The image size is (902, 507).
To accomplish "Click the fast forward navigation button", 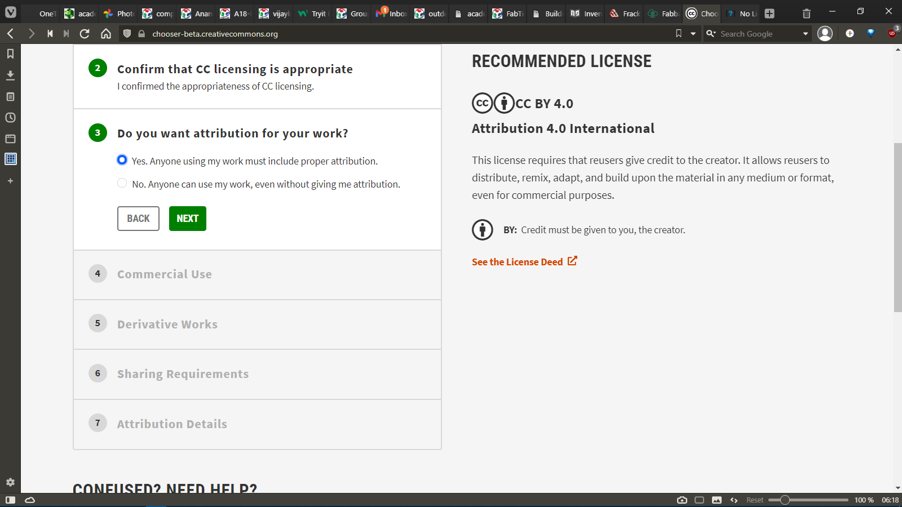I will tap(67, 34).
